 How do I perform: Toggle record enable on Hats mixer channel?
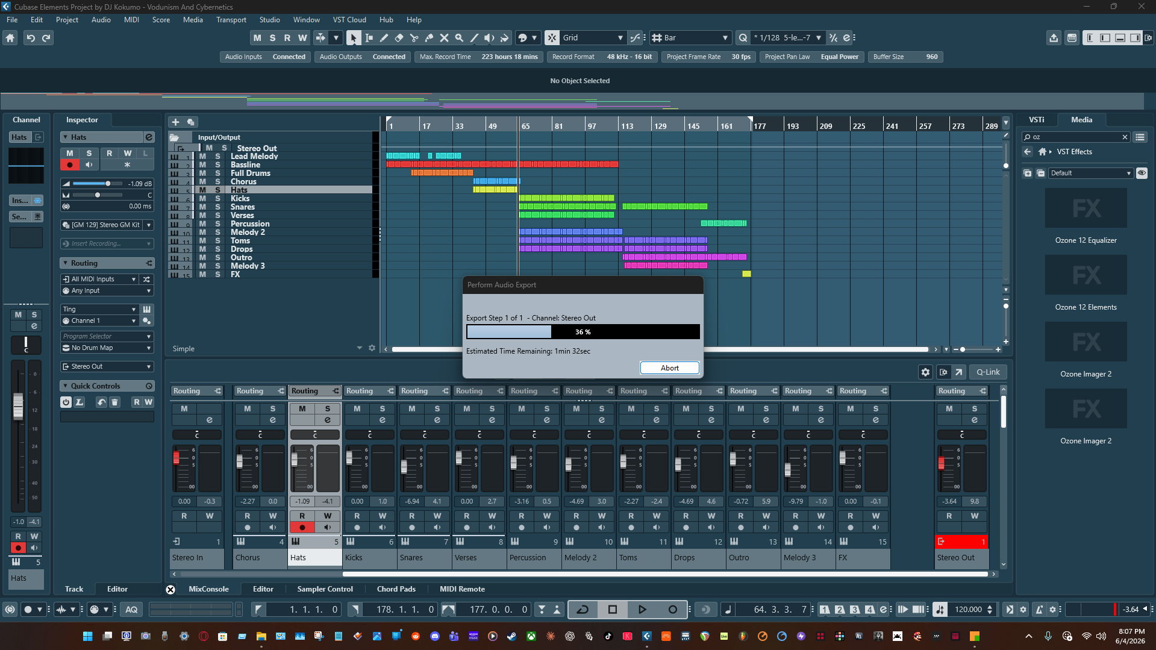tap(302, 528)
